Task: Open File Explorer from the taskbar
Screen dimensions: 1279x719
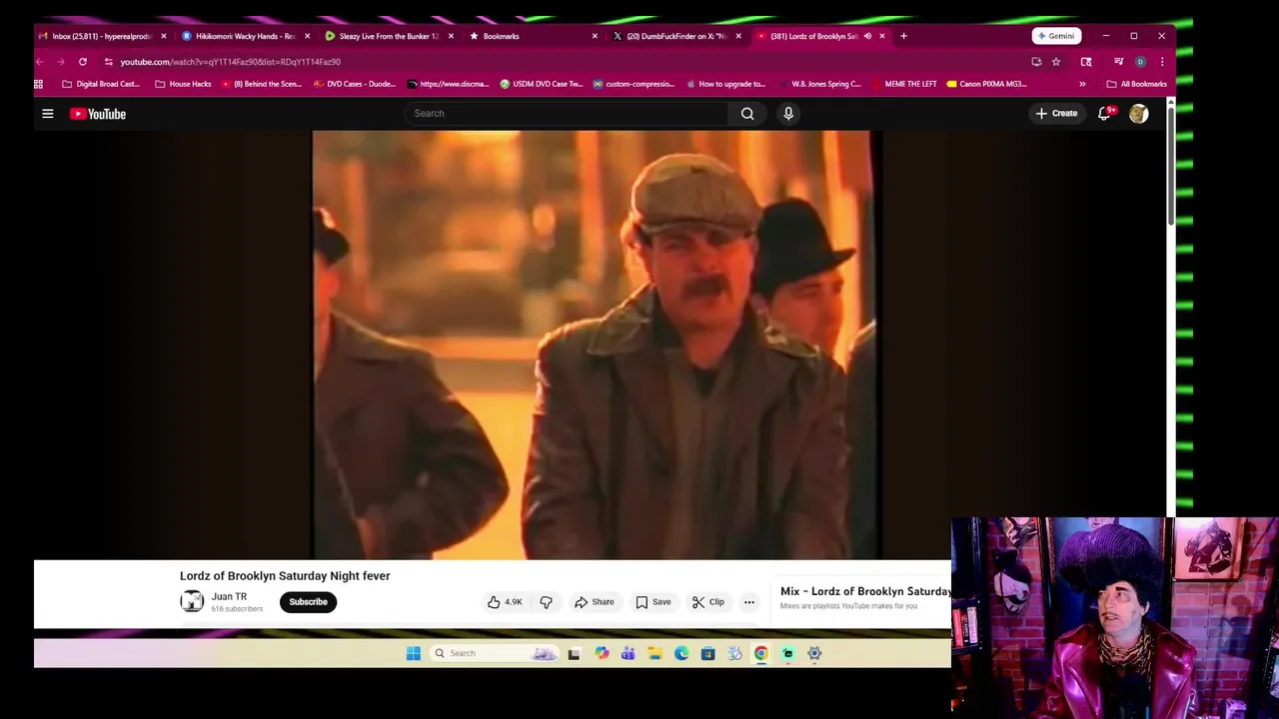Action: coord(654,653)
